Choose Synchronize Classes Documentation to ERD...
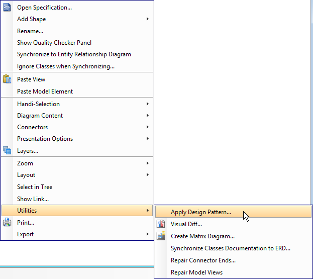 [x=233, y=248]
